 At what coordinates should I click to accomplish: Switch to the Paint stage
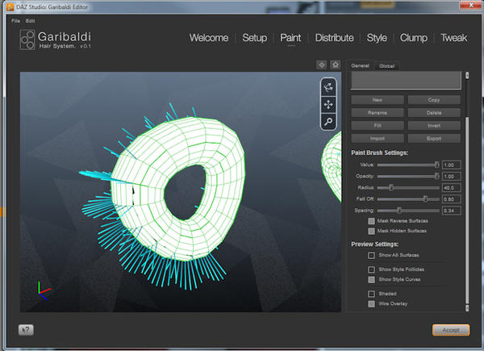[x=290, y=38]
